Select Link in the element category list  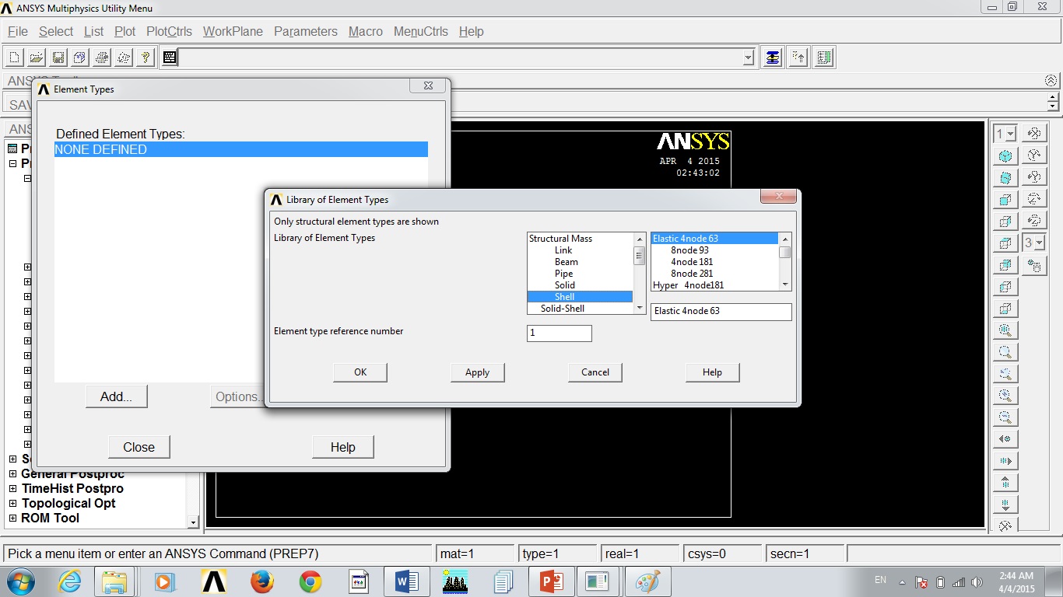(580, 250)
